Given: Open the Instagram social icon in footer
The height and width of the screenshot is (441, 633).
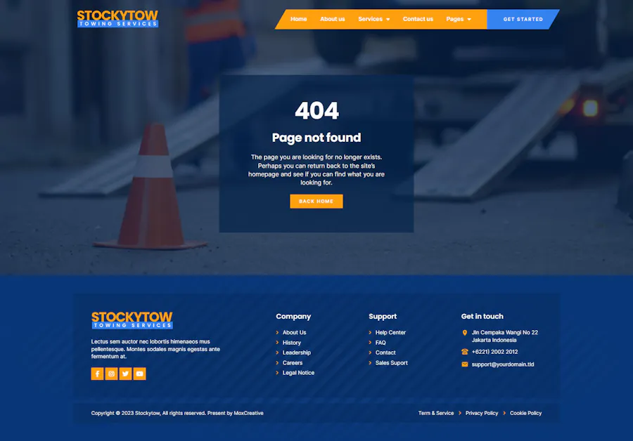Looking at the screenshot, I should click(111, 374).
